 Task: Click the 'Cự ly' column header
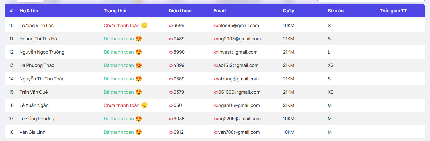coord(289,11)
